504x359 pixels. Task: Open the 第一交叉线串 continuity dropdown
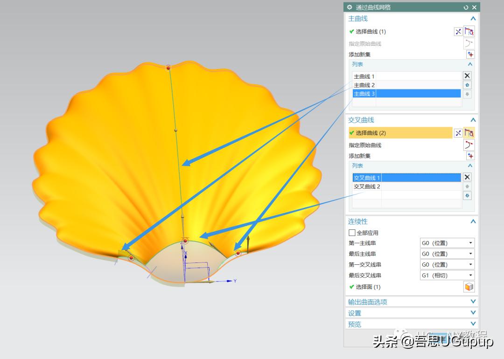(447, 265)
